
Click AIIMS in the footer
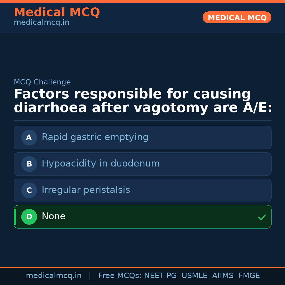pyautogui.click(x=223, y=276)
